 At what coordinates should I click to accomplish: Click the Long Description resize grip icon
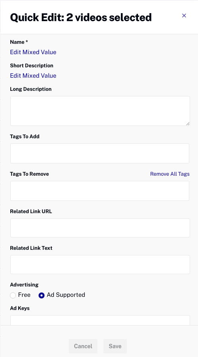[x=188, y=124]
